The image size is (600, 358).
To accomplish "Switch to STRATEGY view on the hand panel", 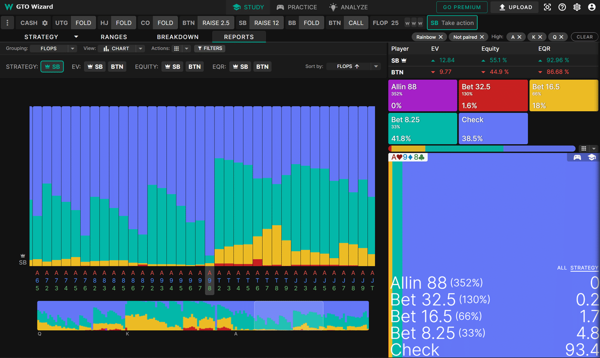I will pyautogui.click(x=584, y=268).
